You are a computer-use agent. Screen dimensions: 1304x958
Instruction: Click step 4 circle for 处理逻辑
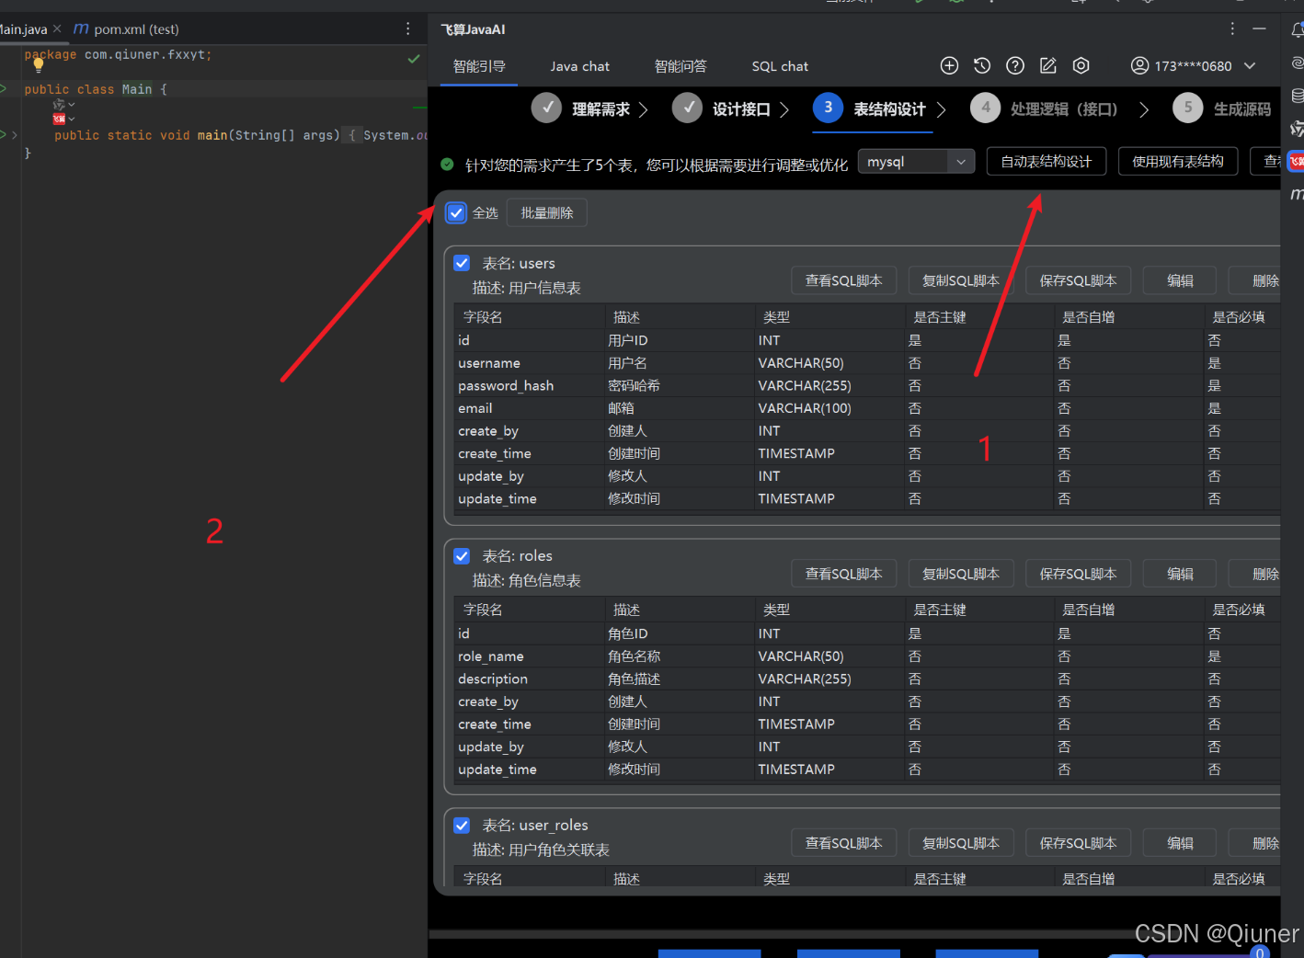985,108
